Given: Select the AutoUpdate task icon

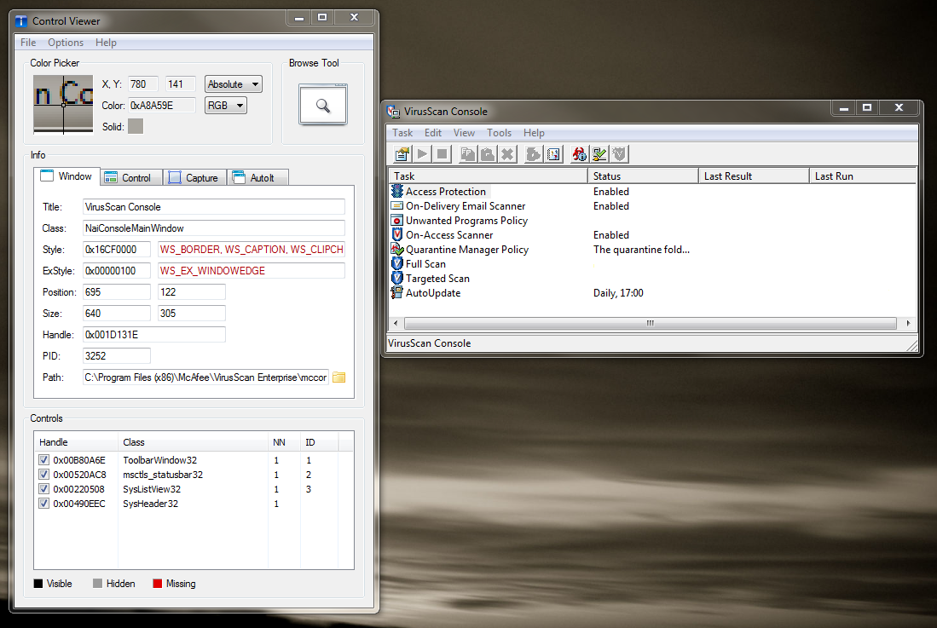Looking at the screenshot, I should click(x=397, y=293).
